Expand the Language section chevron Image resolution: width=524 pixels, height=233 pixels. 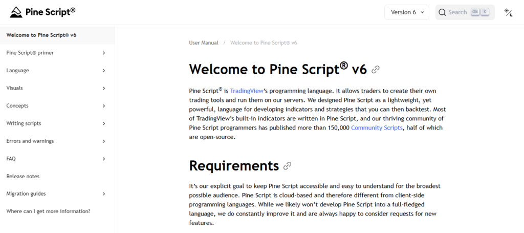[104, 71]
